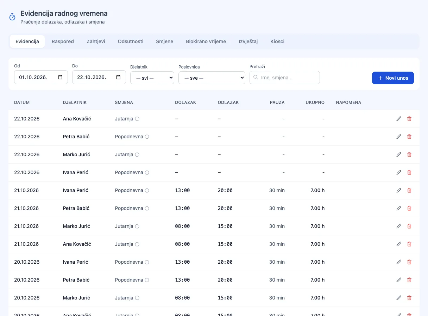Click the PAUZA column header
Image resolution: width=428 pixels, height=316 pixels.
point(277,103)
